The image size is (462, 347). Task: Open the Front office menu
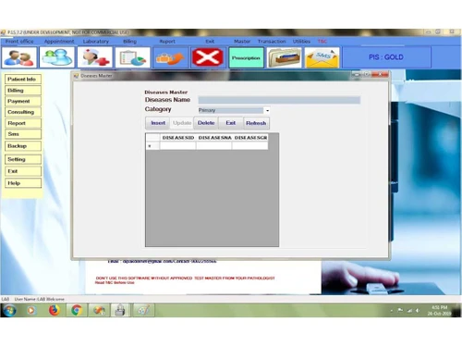19,41
